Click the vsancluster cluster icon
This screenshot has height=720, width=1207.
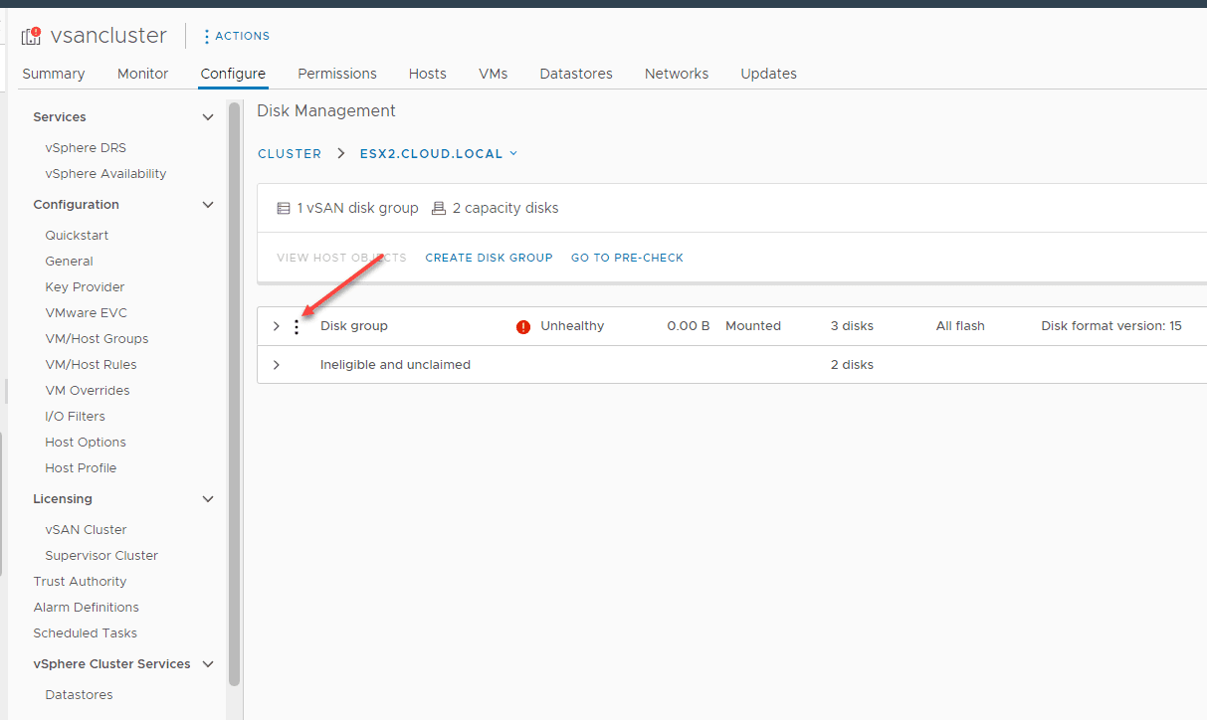pyautogui.click(x=31, y=36)
